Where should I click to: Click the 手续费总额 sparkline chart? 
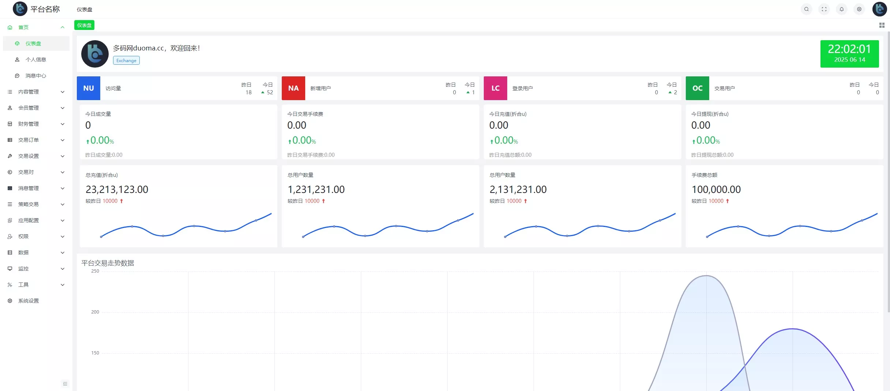pyautogui.click(x=792, y=225)
